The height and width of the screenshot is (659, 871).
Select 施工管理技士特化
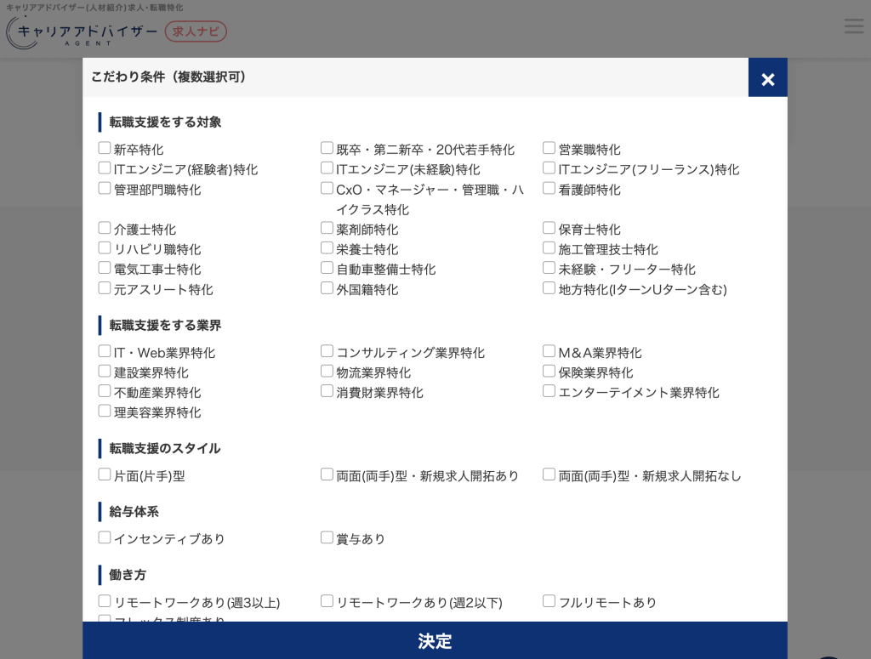click(549, 247)
